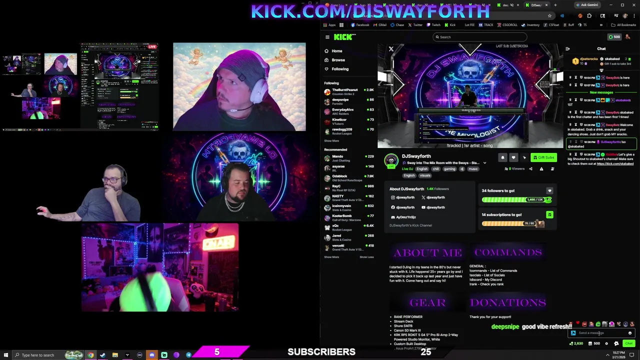Expand Show More under the Recommended list
This screenshot has width=640, height=360.
(x=331, y=257)
